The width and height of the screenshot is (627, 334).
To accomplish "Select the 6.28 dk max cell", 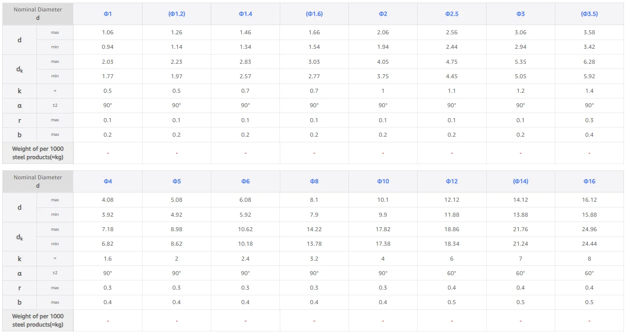I will pyautogui.click(x=589, y=62).
